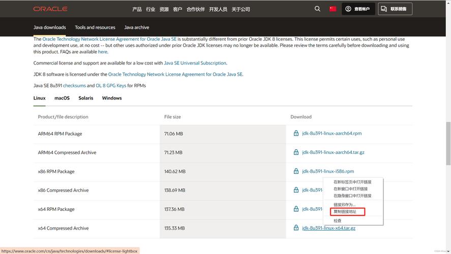Click the 'x64 Compressed Archive' description cell
The image size is (451, 254).
[x=97, y=228]
